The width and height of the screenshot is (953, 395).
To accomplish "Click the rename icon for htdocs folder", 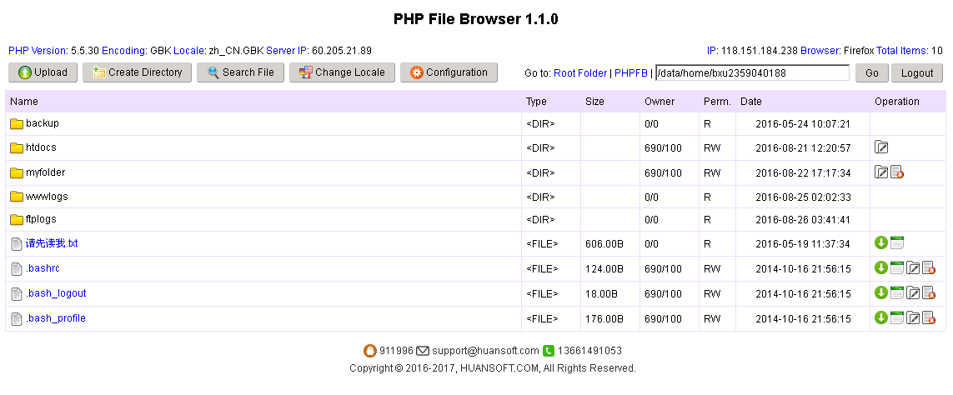I will [881, 147].
